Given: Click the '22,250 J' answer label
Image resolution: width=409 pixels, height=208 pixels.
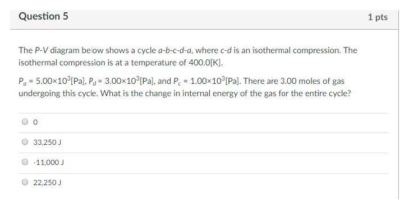Looking at the screenshot, I should click(x=47, y=182).
